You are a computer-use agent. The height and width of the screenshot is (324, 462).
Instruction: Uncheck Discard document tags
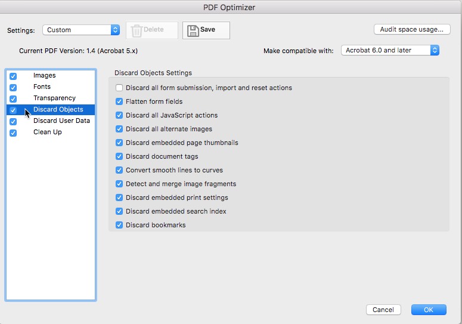click(x=119, y=156)
